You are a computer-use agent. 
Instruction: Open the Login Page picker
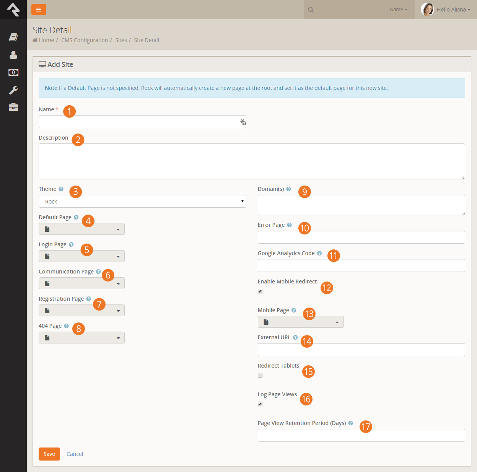click(x=81, y=256)
